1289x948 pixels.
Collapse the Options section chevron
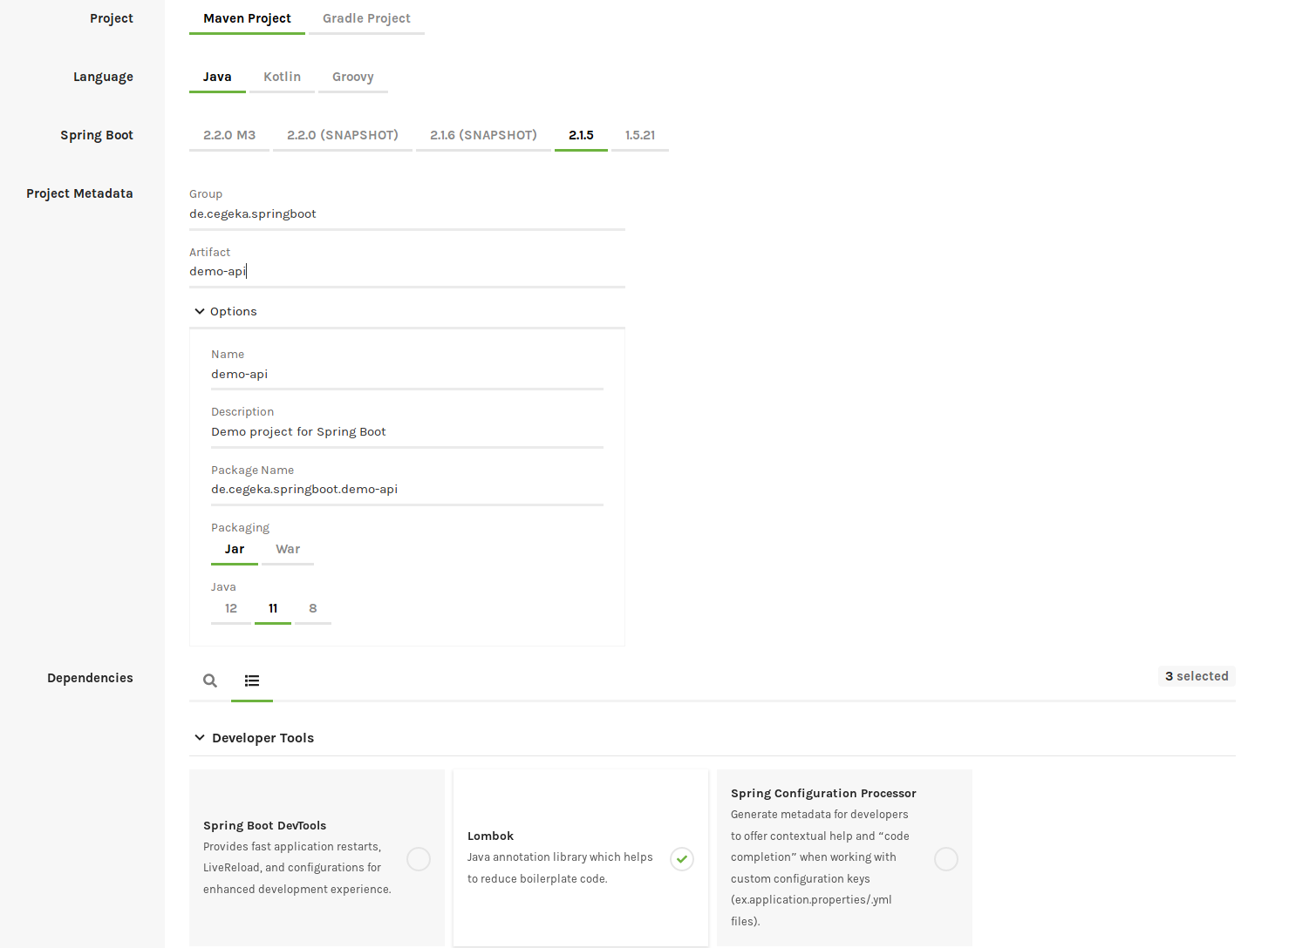tap(200, 311)
